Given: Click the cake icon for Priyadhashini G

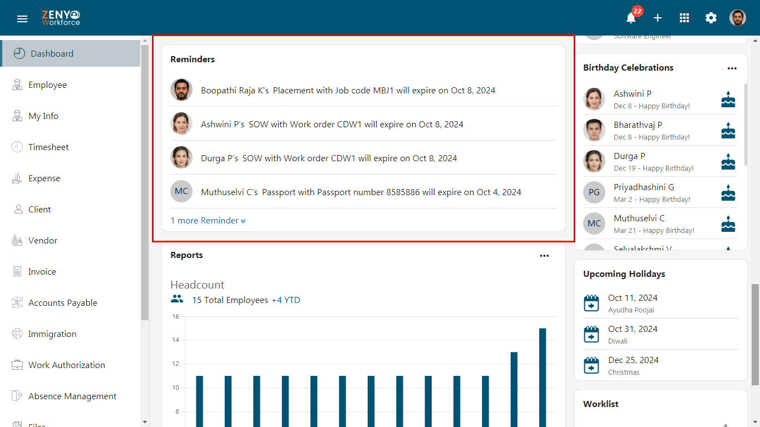Looking at the screenshot, I should click(x=728, y=193).
